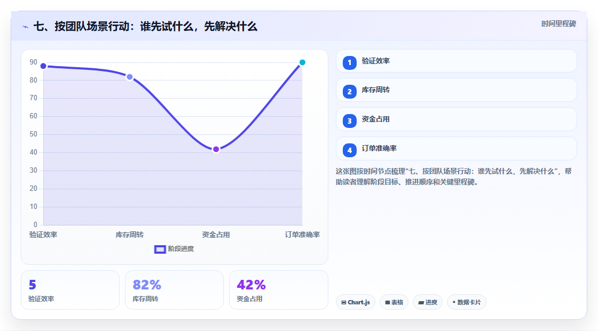Image resolution: width=598 pixels, height=331 pixels.
Task: Open the 库存周转 milestone row
Action: 456,90
